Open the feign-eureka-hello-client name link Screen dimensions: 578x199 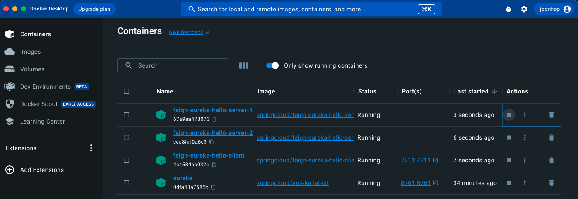coord(209,156)
